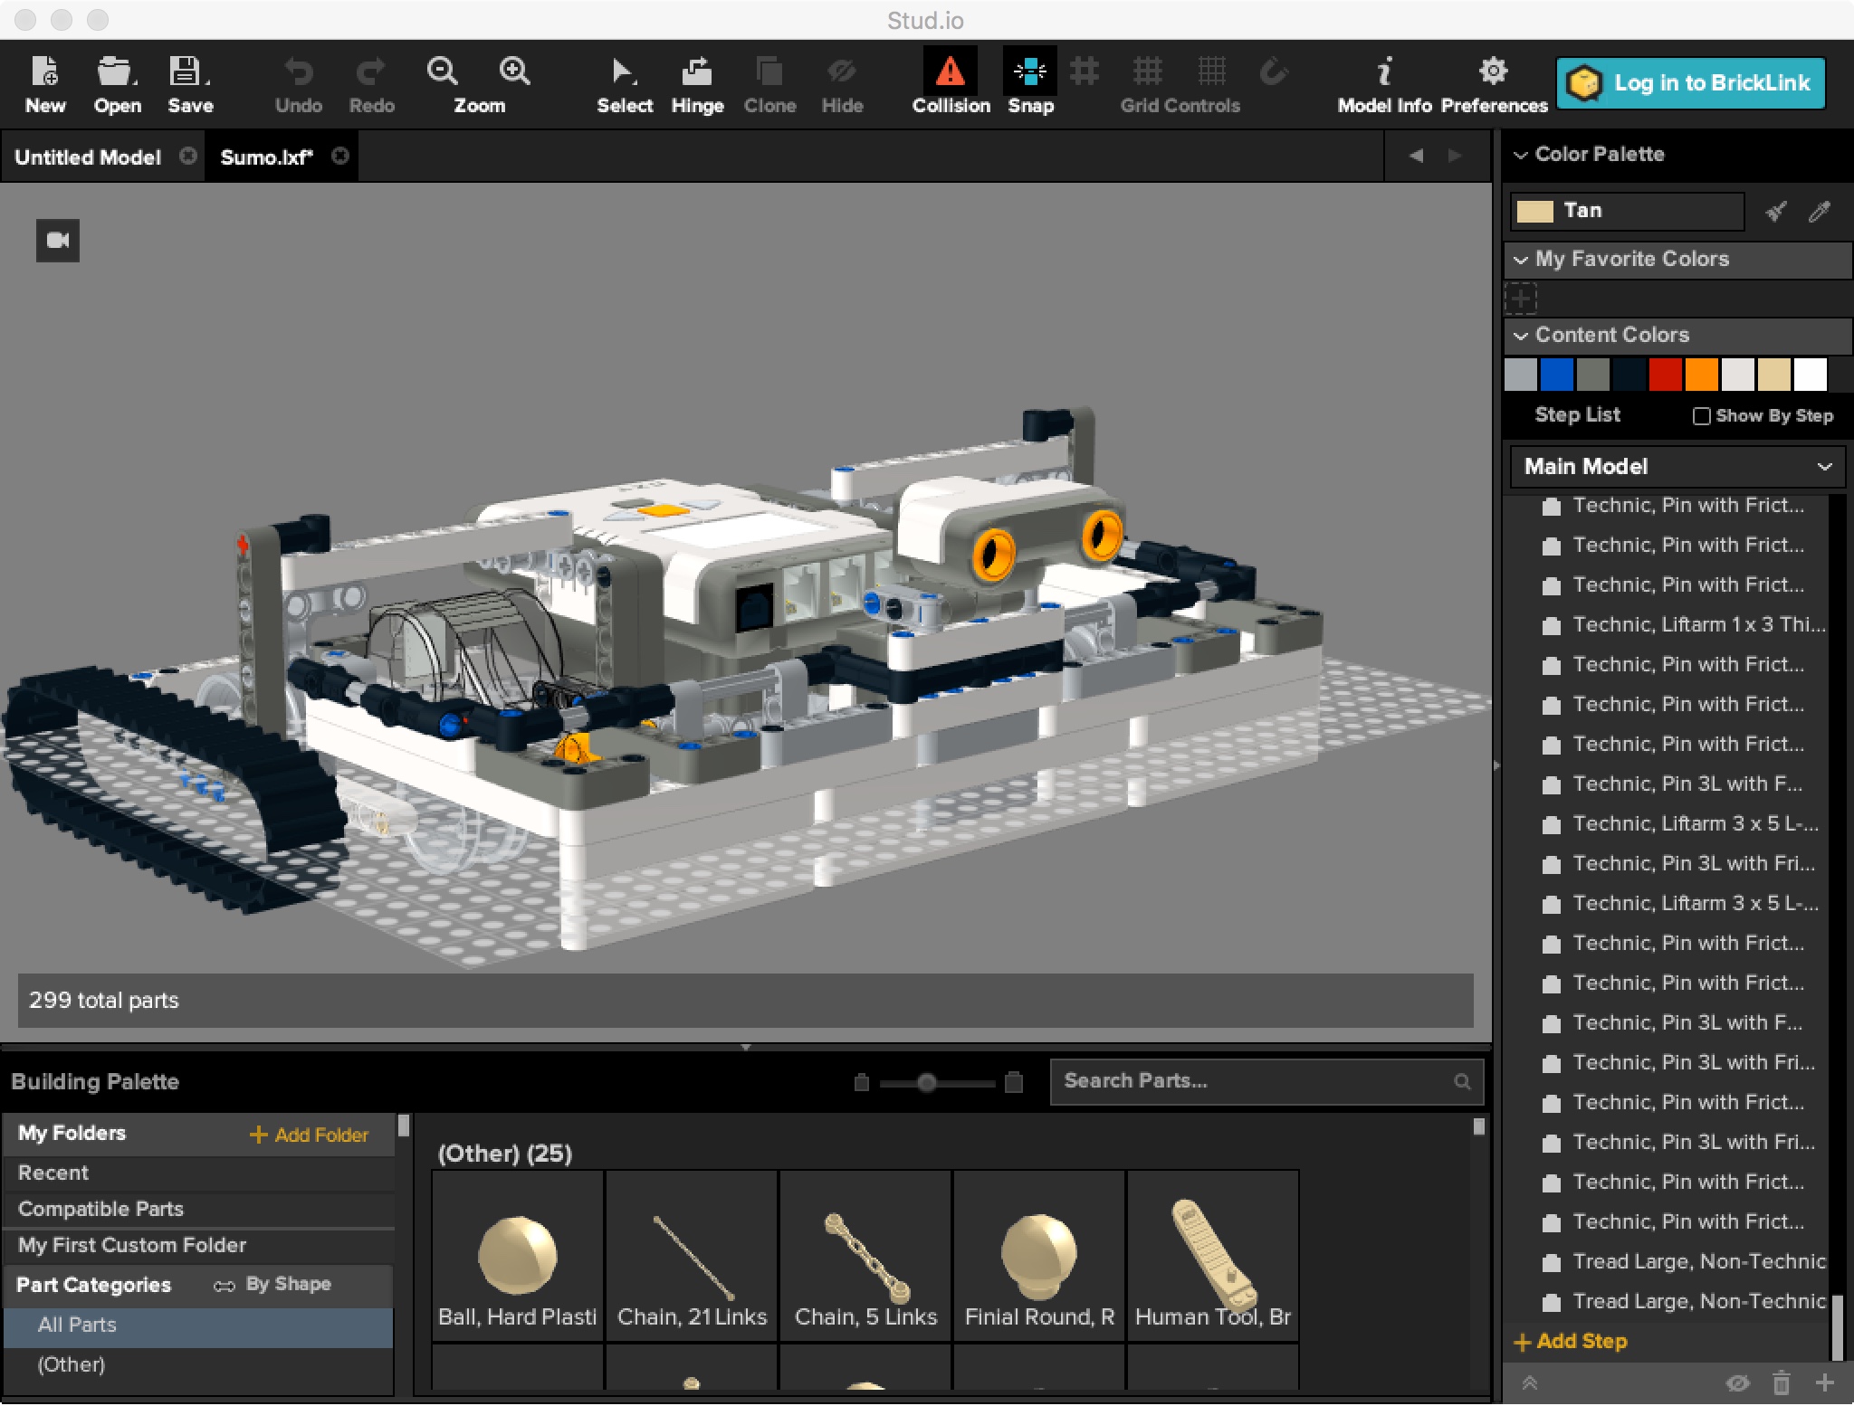
Task: Collapse the Content Colors section
Action: (x=1521, y=336)
